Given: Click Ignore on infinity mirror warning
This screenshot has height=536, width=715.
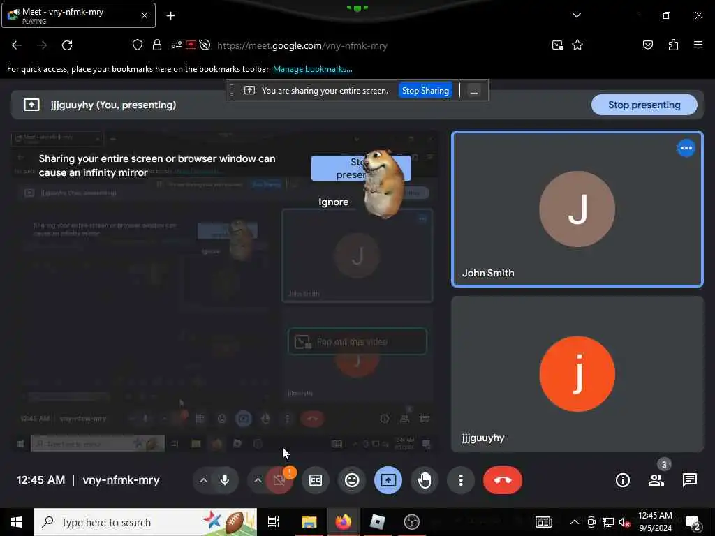Looking at the screenshot, I should 333,202.
